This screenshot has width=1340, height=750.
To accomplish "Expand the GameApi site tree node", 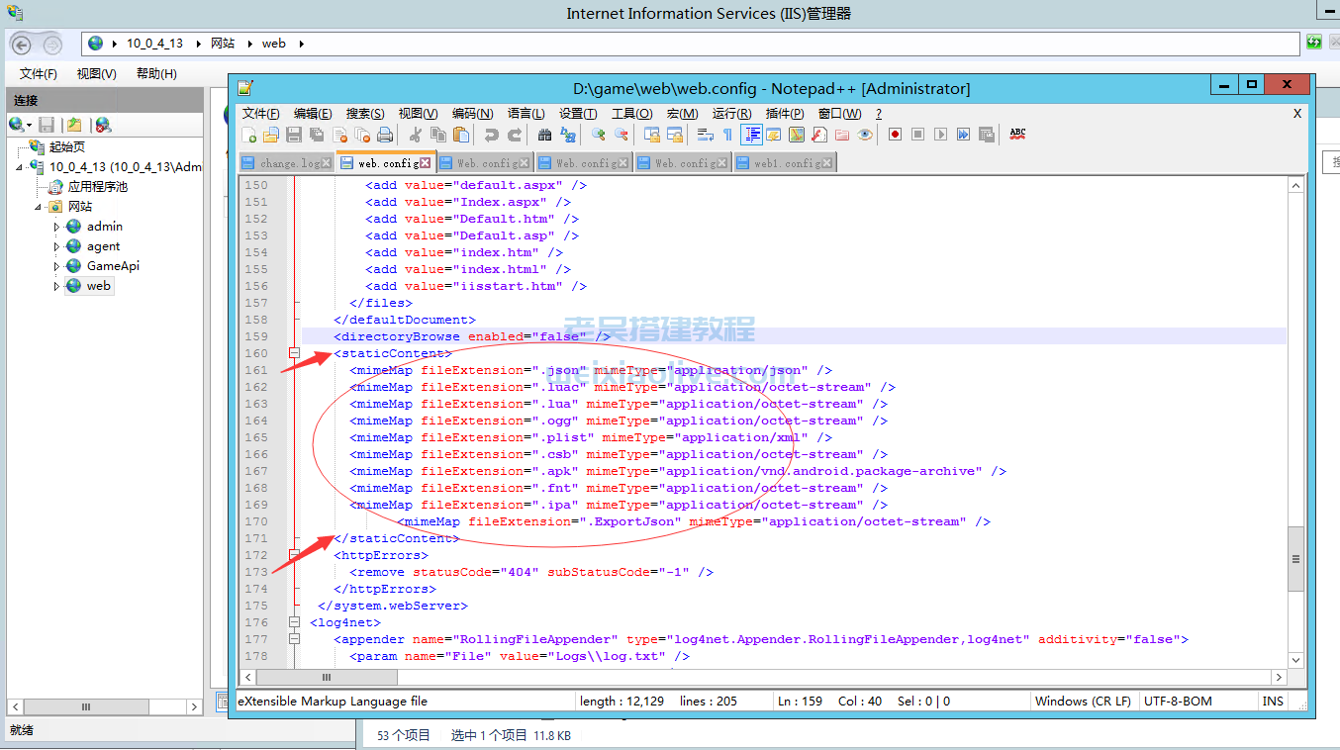I will pyautogui.click(x=56, y=266).
